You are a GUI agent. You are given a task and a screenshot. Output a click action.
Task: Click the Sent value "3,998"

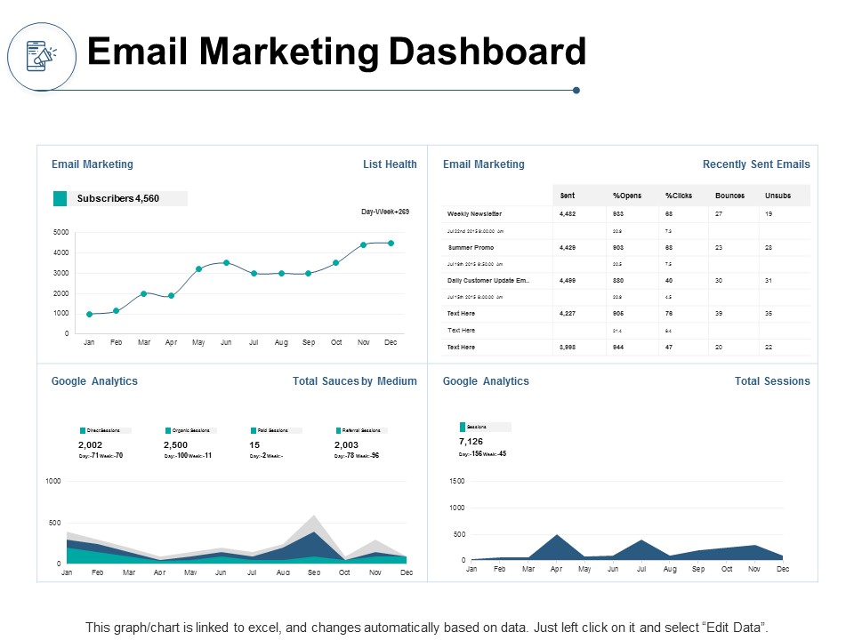pyautogui.click(x=568, y=348)
